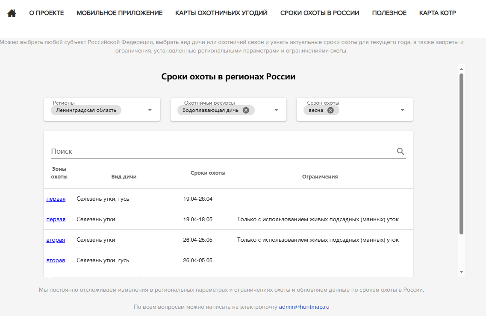The image size is (486, 316).
Task: Click the search magnifier icon
Action: tap(401, 151)
